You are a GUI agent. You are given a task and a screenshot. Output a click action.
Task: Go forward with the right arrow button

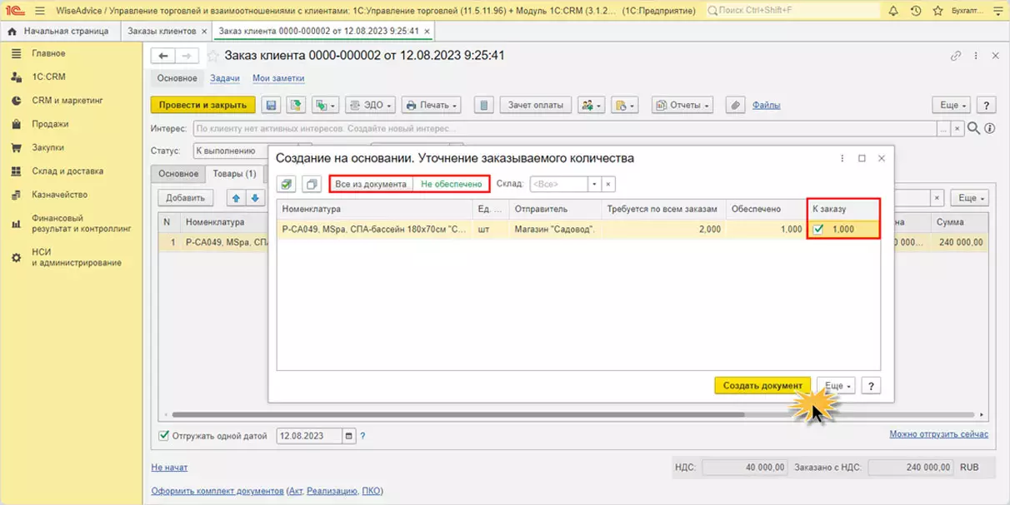coord(186,56)
